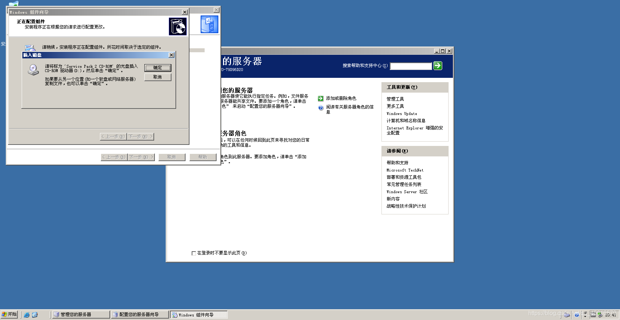Click the green security tray icon beside VMware

click(600, 315)
